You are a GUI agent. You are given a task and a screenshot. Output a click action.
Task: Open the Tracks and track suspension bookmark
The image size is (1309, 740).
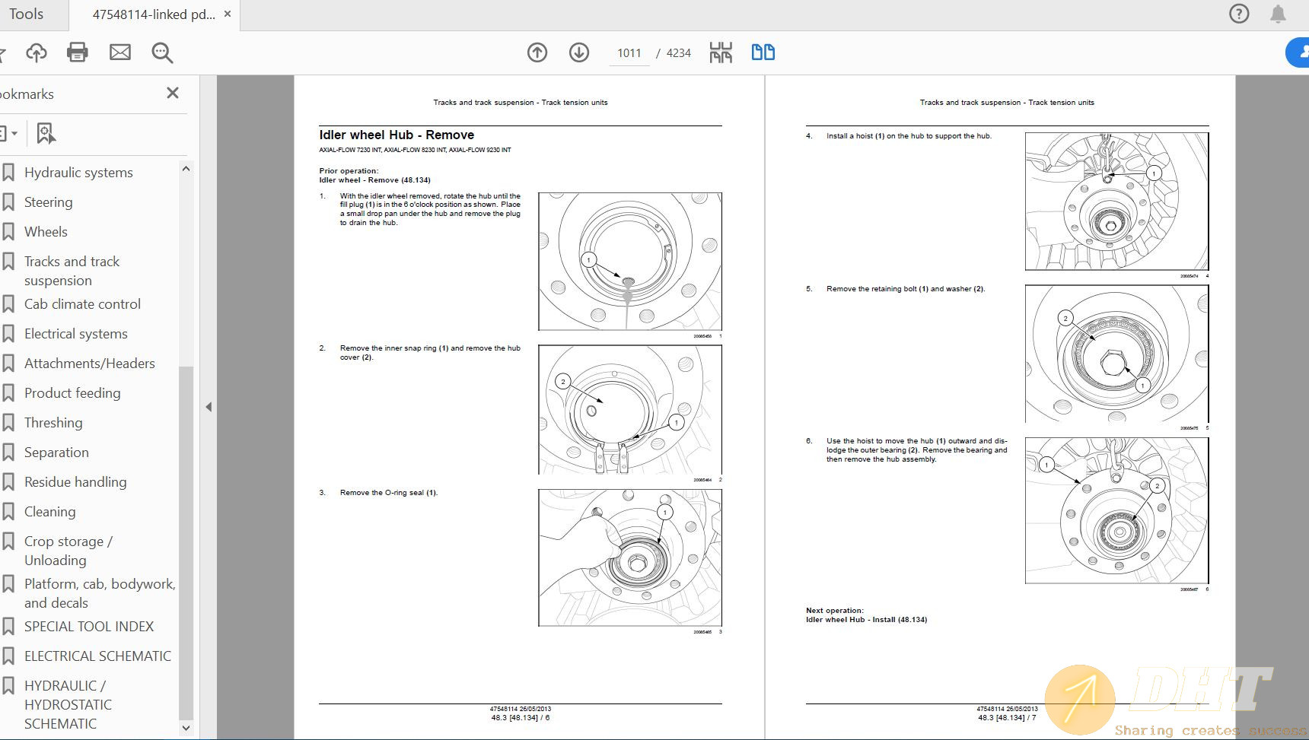coord(72,271)
